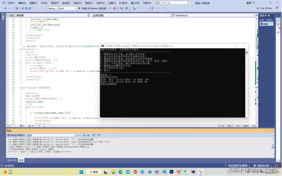Open Photoshop from the taskbar
This screenshot has width=282, height=176.
tap(171, 172)
